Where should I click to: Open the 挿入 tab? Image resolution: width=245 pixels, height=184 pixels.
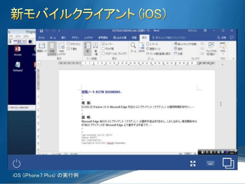pos(63,38)
